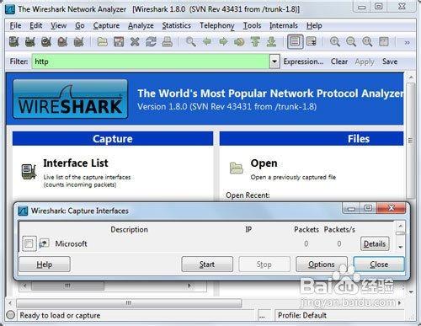Click the stop capture toolbar icon
The width and height of the screenshot is (421, 326).
tap(62, 42)
